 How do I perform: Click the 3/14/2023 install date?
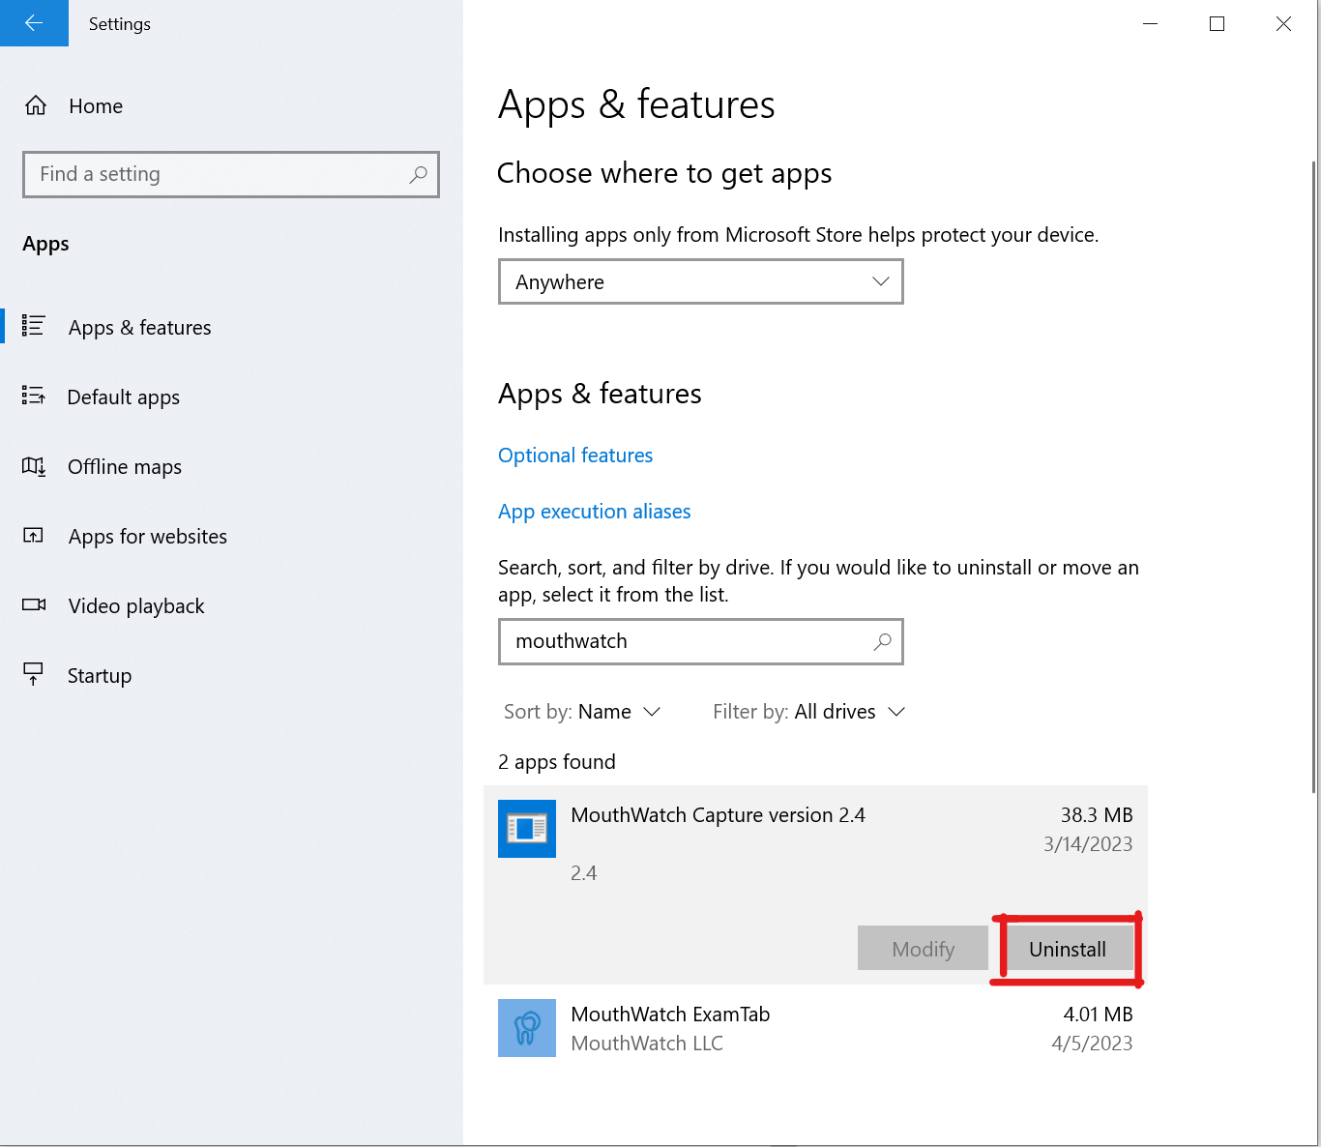[x=1088, y=844]
